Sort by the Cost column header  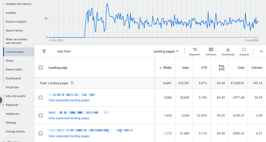point(241,67)
